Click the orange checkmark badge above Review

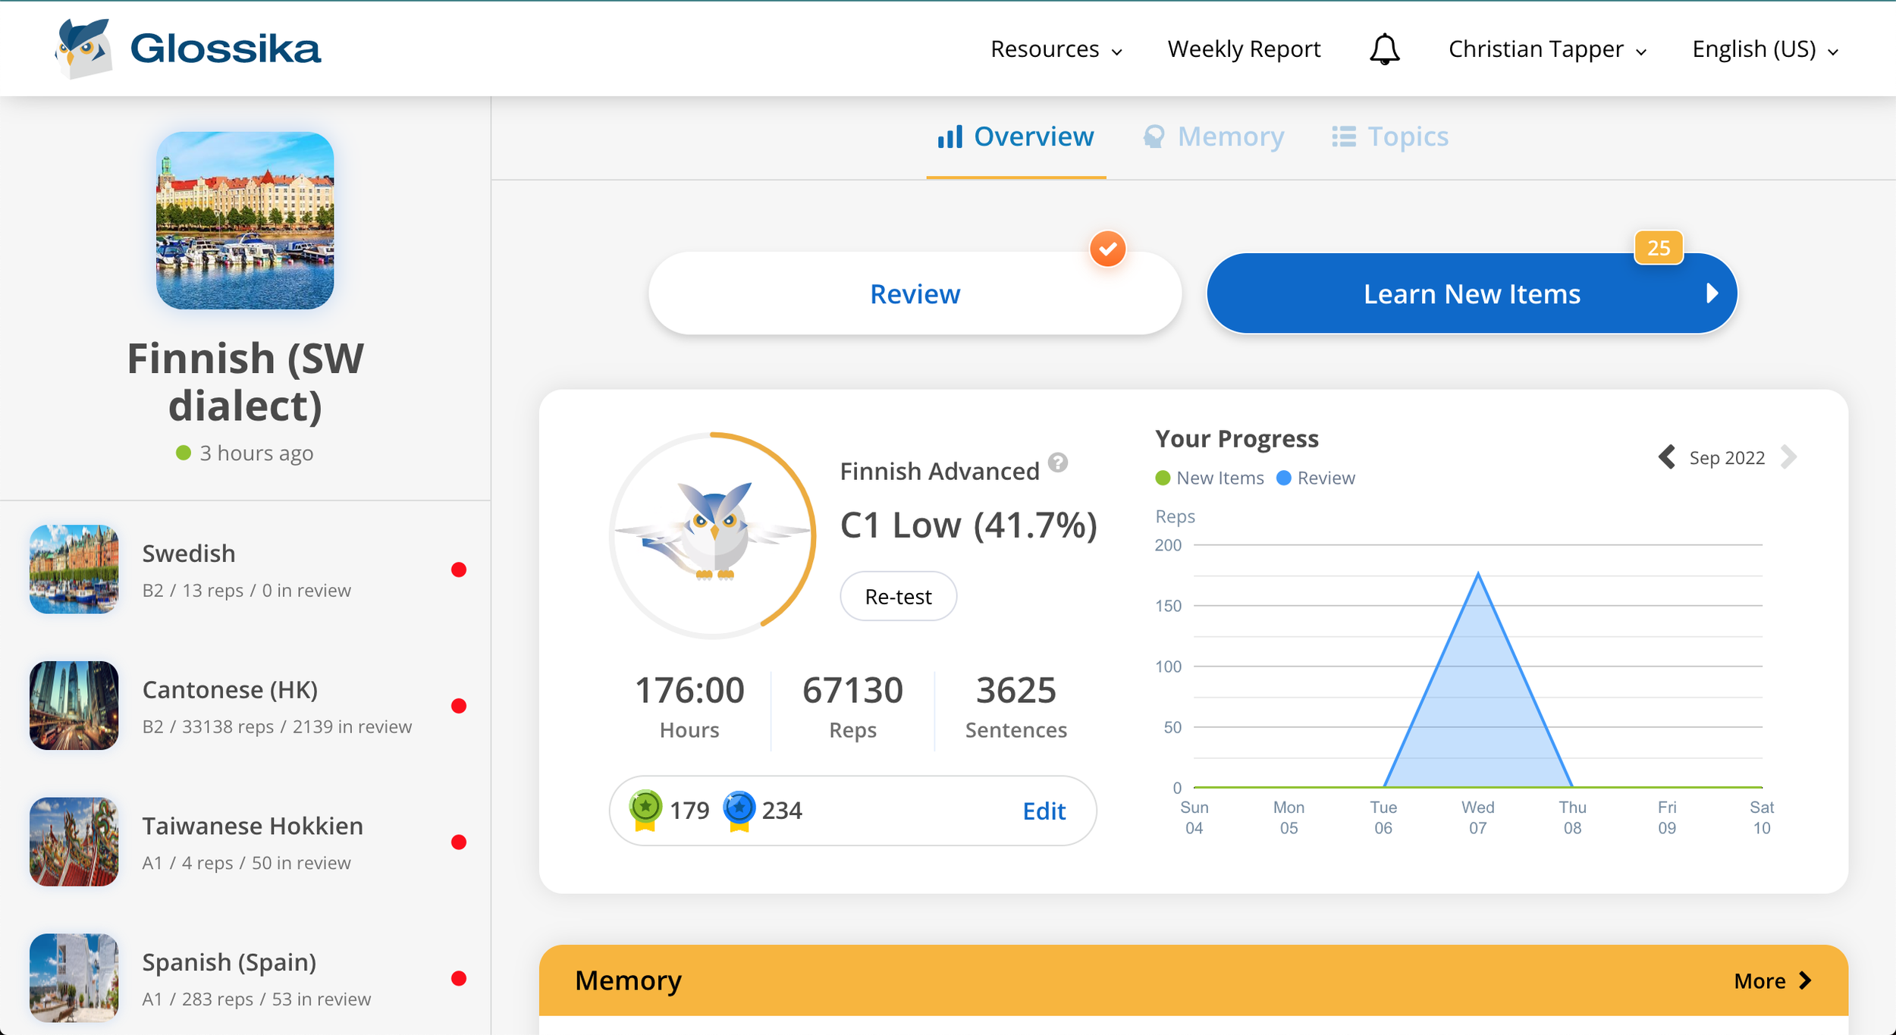[1107, 248]
